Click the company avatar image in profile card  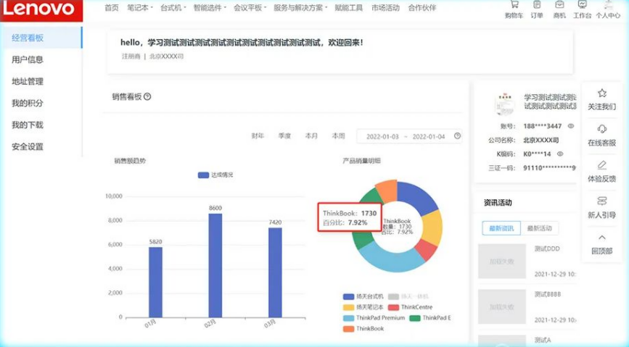505,104
